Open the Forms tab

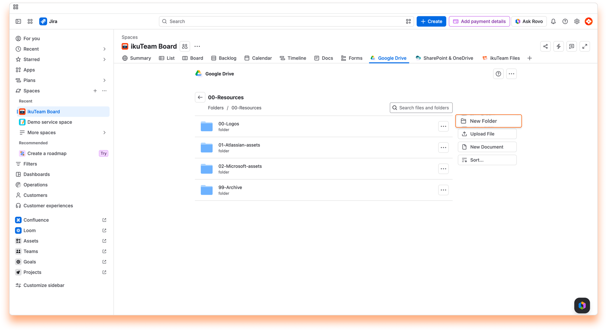352,58
